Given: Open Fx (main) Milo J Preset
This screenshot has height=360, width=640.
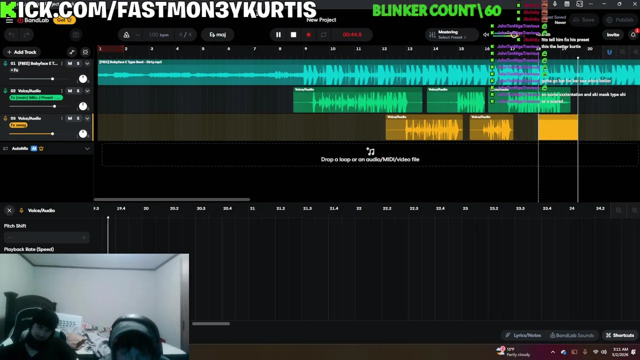Looking at the screenshot, I should [x=36, y=97].
